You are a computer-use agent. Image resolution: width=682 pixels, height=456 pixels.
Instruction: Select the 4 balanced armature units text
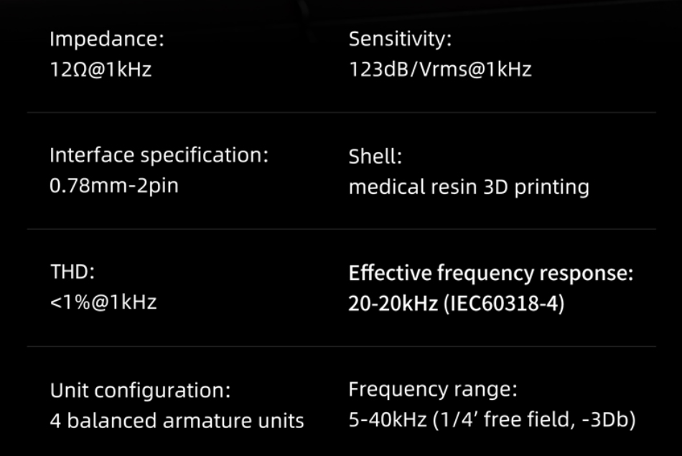click(x=177, y=421)
